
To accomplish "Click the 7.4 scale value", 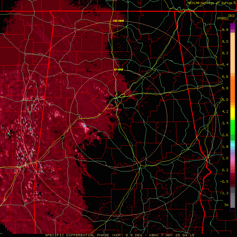I will (x=225, y=65).
